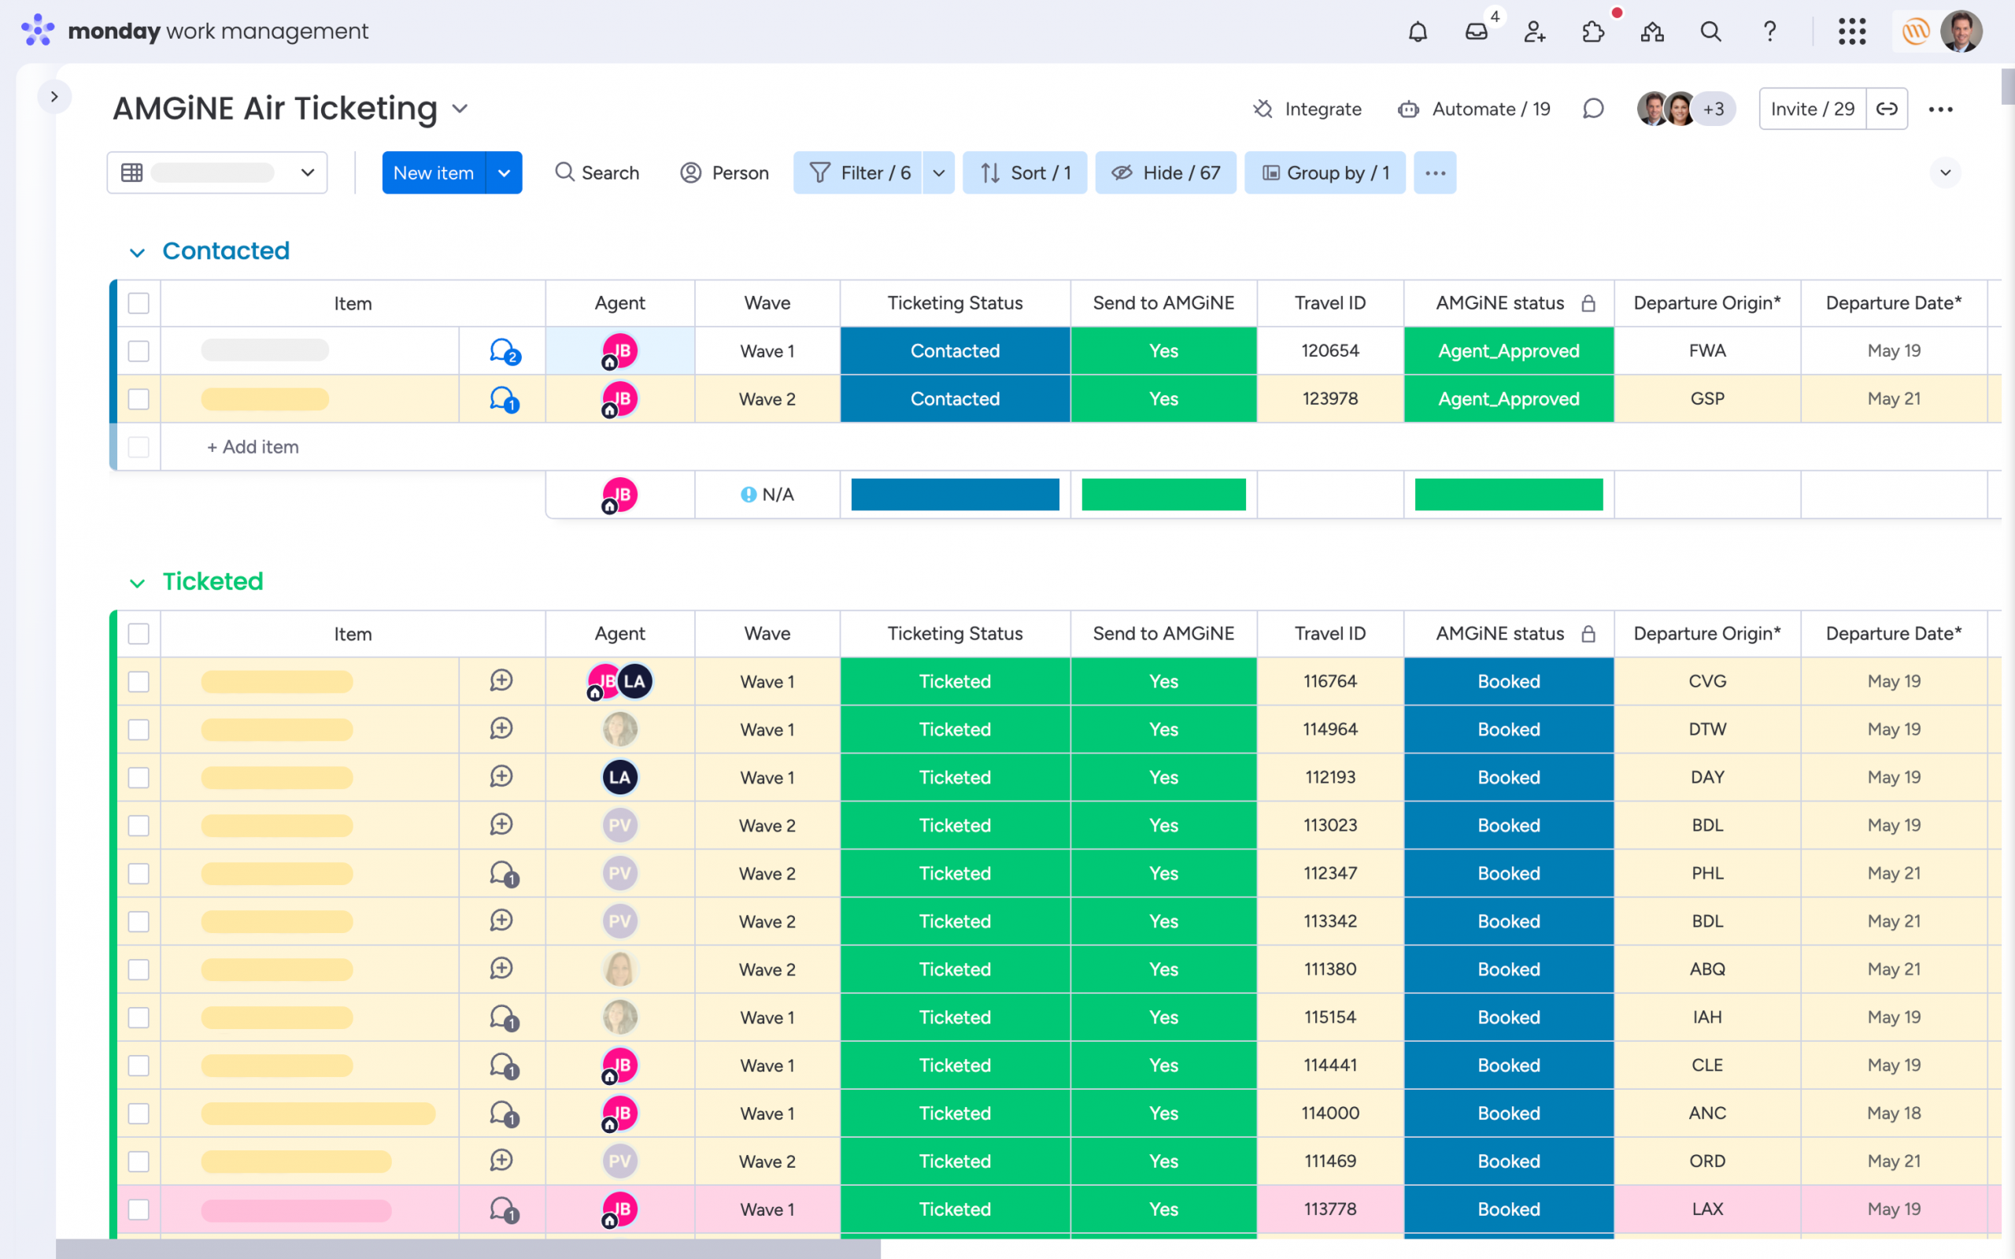2015x1259 pixels.
Task: Click Send to AMGiNE green summary bar
Action: pyautogui.click(x=1163, y=494)
